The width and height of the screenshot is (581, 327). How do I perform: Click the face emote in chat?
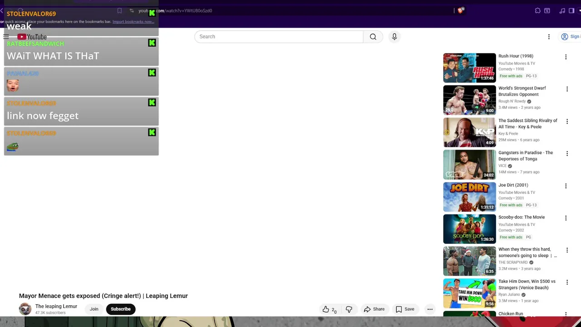(x=13, y=85)
